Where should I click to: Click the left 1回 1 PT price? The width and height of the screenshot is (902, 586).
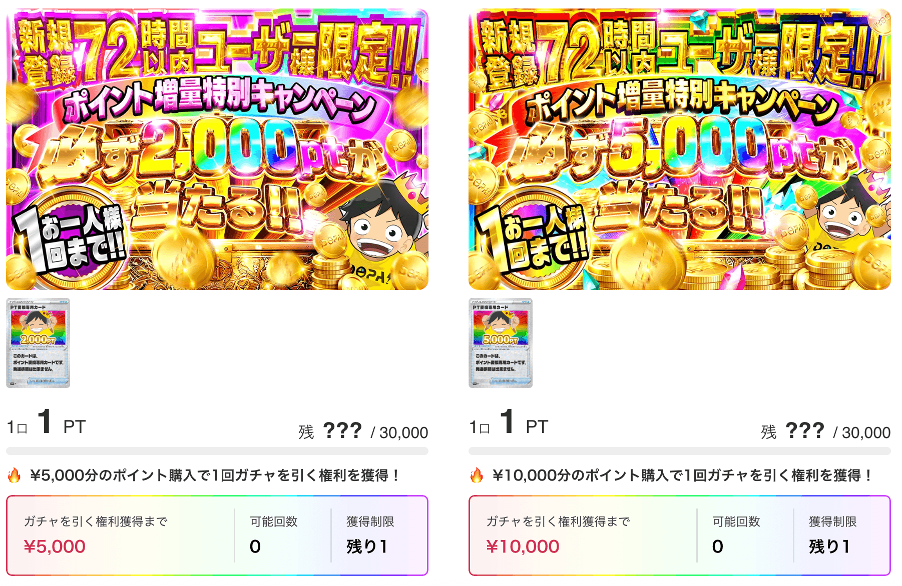46,423
